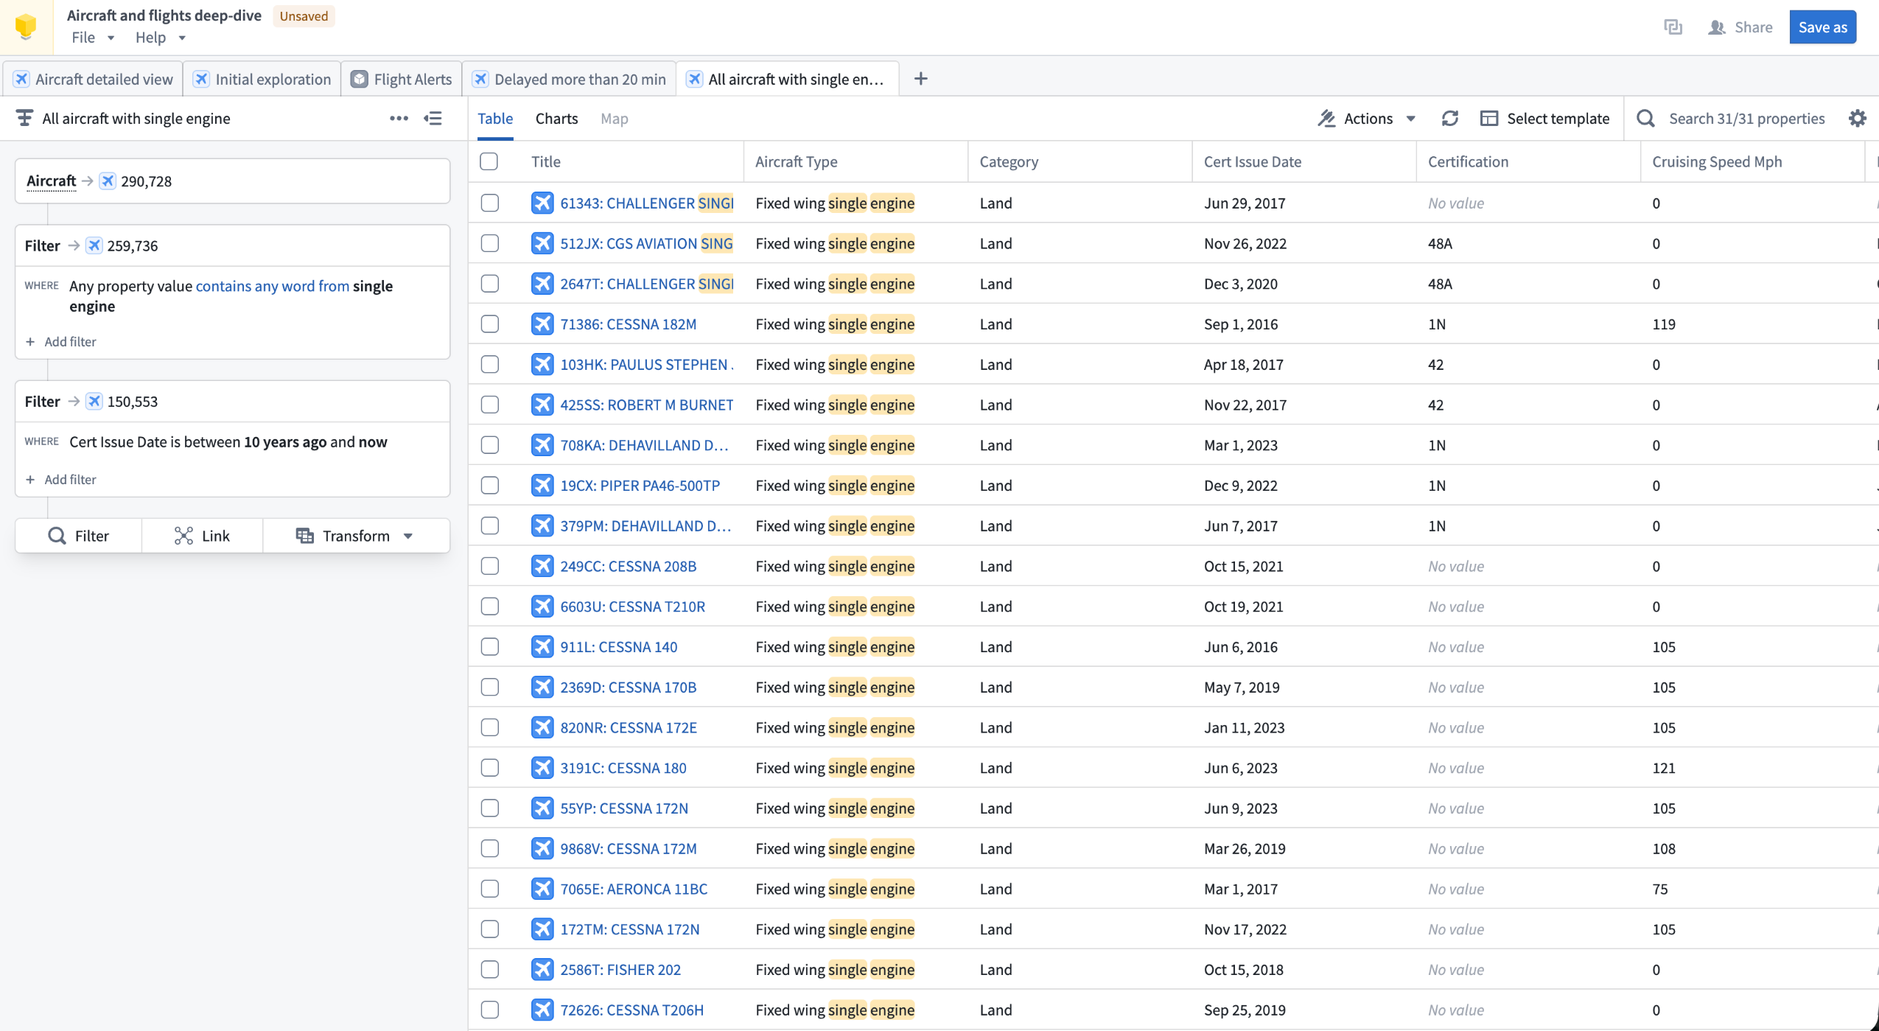The width and height of the screenshot is (1879, 1031).
Task: Click the Search 31/31 properties field
Action: pos(1746,119)
